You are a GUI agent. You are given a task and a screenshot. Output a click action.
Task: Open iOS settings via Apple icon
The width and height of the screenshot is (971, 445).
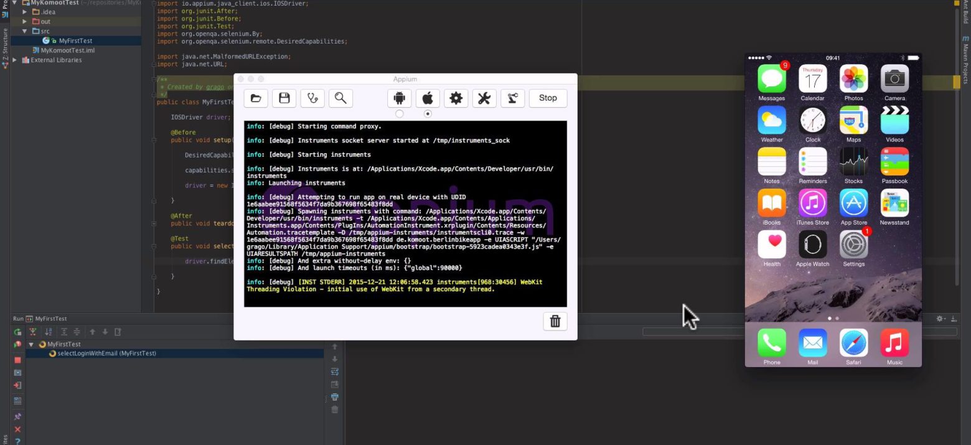[428, 98]
